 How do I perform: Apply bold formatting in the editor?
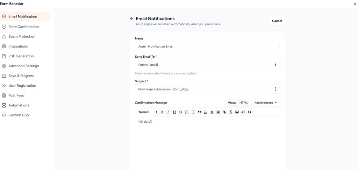(x=162, y=112)
